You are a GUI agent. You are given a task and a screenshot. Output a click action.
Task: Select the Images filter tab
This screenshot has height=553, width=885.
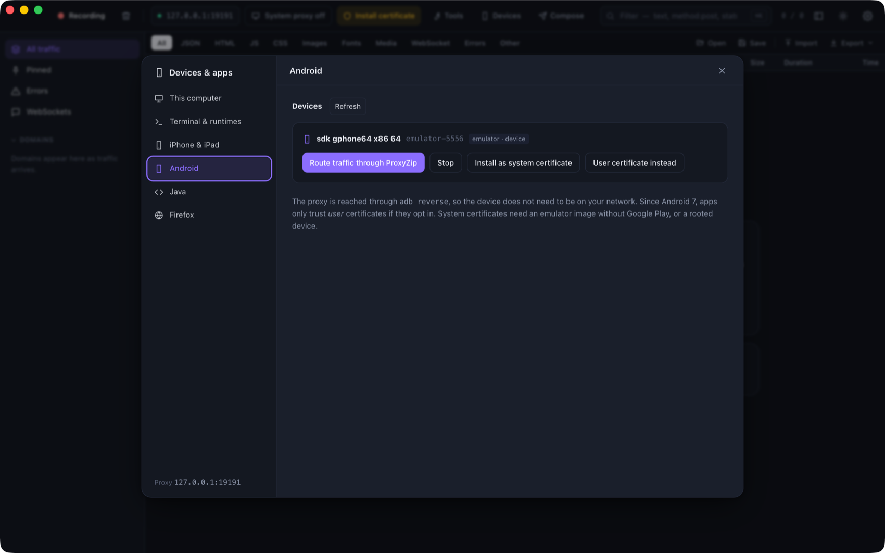pyautogui.click(x=314, y=43)
